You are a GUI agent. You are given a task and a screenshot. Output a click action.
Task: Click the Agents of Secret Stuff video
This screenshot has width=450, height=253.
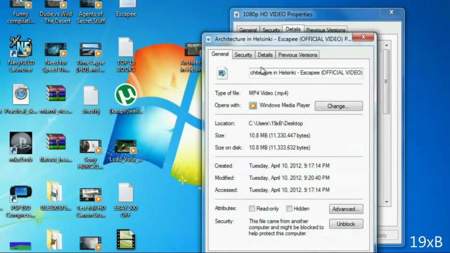tap(91, 5)
